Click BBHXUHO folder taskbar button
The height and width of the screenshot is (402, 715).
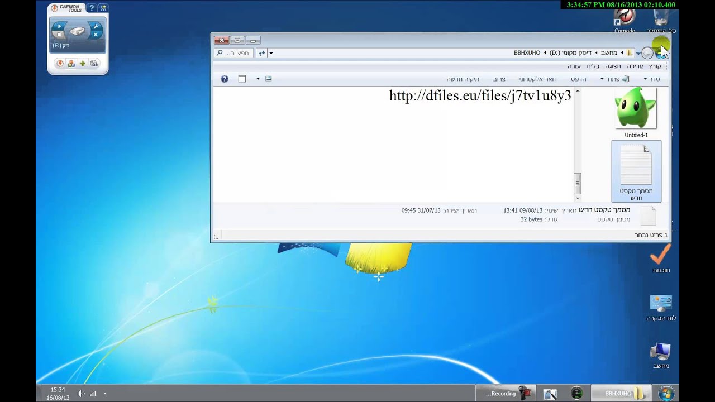622,394
